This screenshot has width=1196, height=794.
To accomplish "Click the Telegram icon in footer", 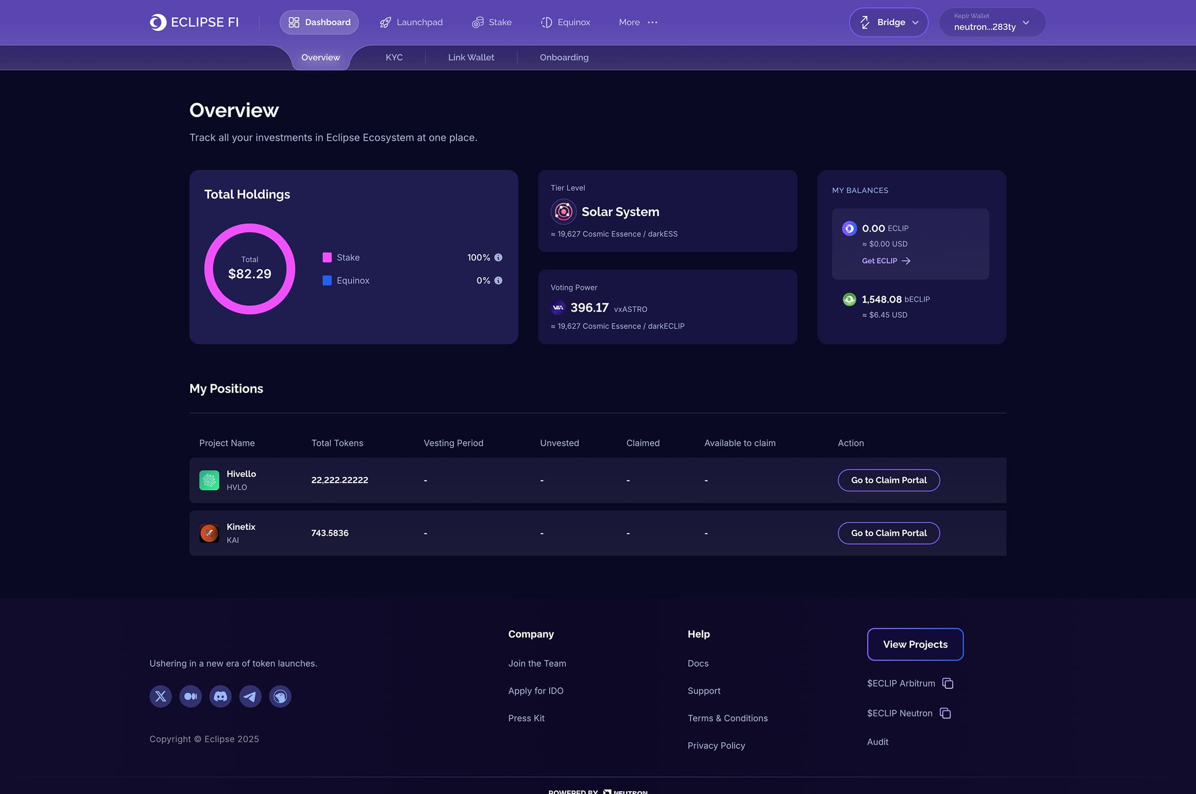I will (x=250, y=696).
